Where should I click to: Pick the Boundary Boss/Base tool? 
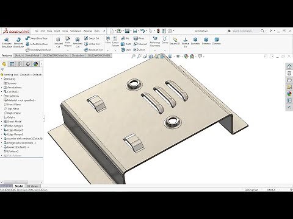tap(38, 50)
